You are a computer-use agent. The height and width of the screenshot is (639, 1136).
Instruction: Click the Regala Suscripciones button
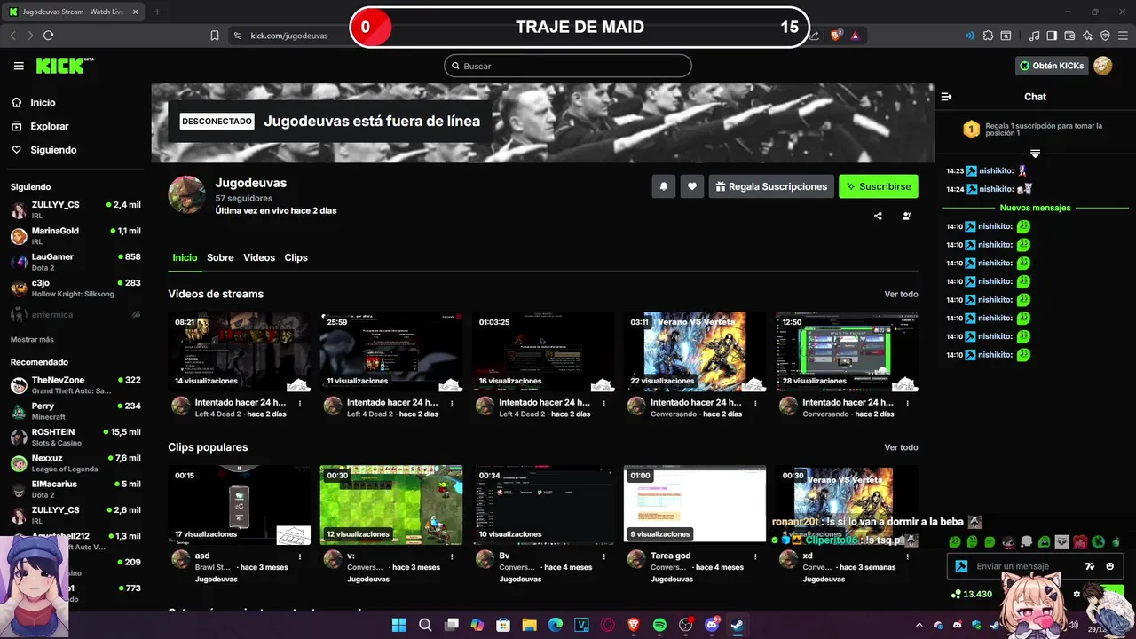[x=770, y=186]
